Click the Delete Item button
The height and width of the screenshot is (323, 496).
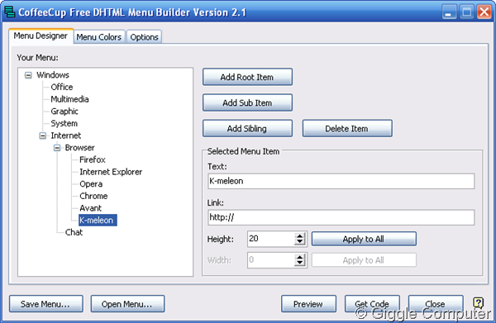click(347, 128)
